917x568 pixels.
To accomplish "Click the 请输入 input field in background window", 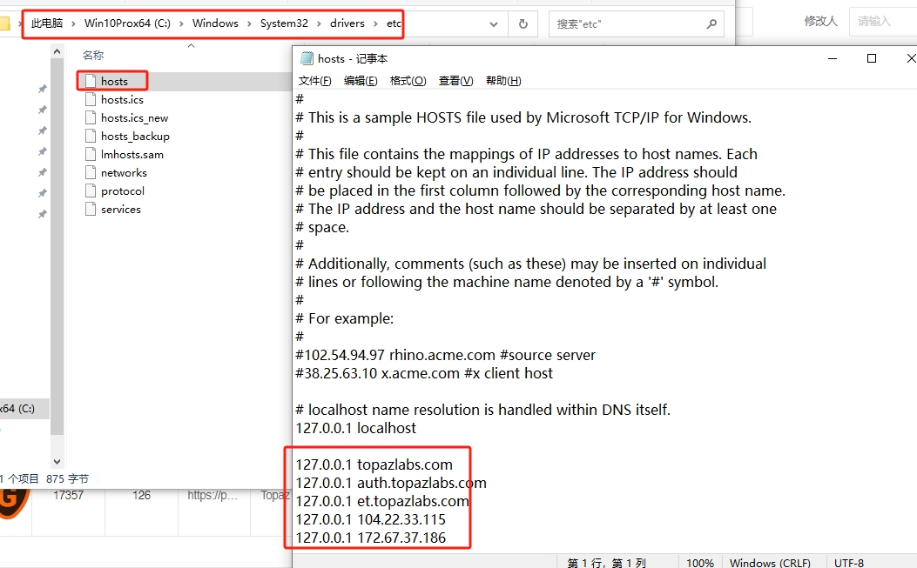I will pos(883,22).
